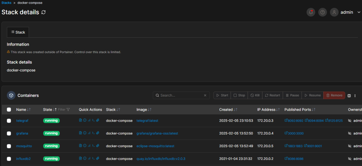Image resolution: width=362 pixels, height=166 pixels.
Task: Click attach paperclip icon for telegraf
Action: click(97, 120)
